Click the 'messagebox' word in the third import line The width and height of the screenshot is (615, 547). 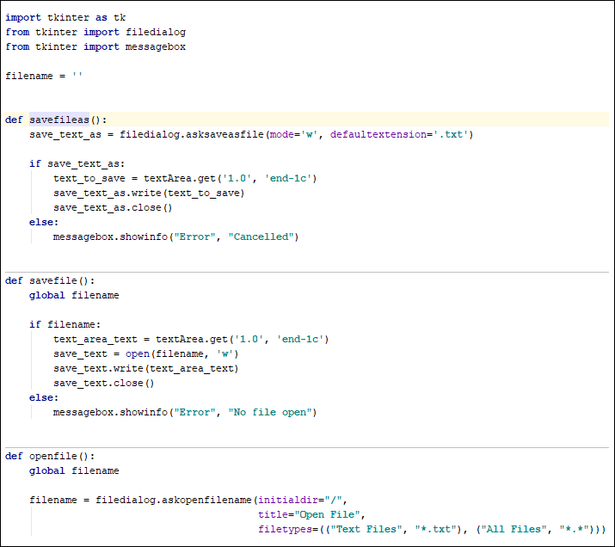point(156,46)
